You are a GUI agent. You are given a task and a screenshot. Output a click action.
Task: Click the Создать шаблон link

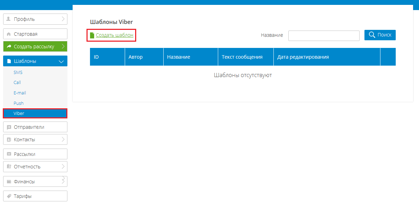click(115, 35)
